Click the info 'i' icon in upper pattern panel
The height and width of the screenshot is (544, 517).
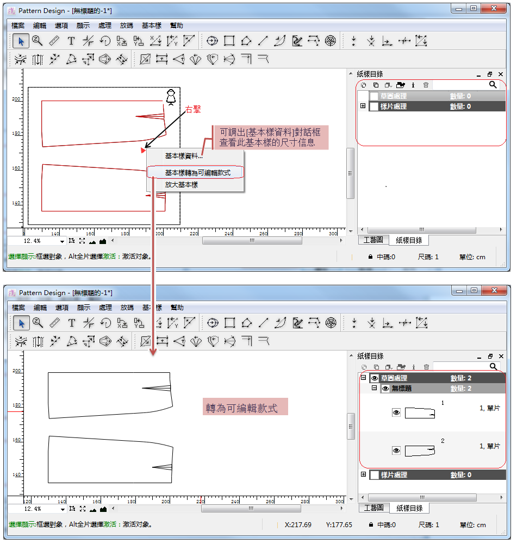[x=413, y=85]
